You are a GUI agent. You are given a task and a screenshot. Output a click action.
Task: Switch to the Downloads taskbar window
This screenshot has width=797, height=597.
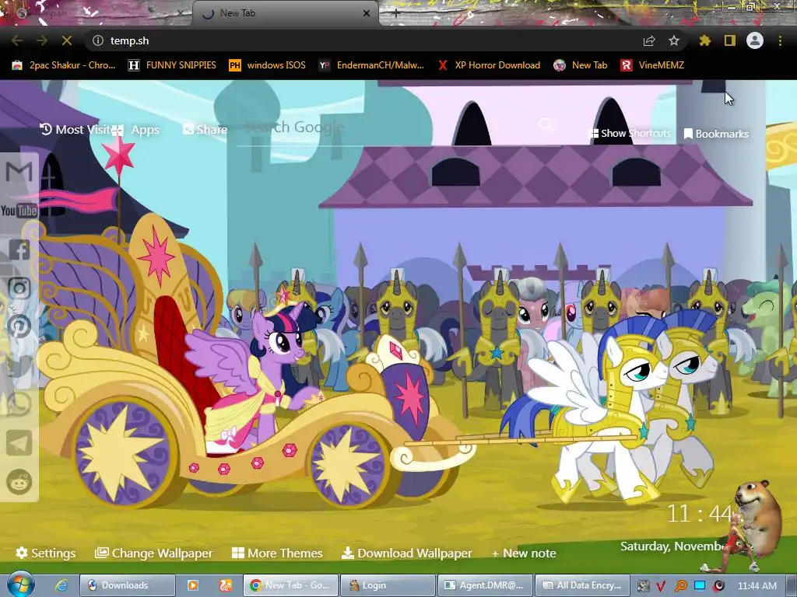(128, 585)
